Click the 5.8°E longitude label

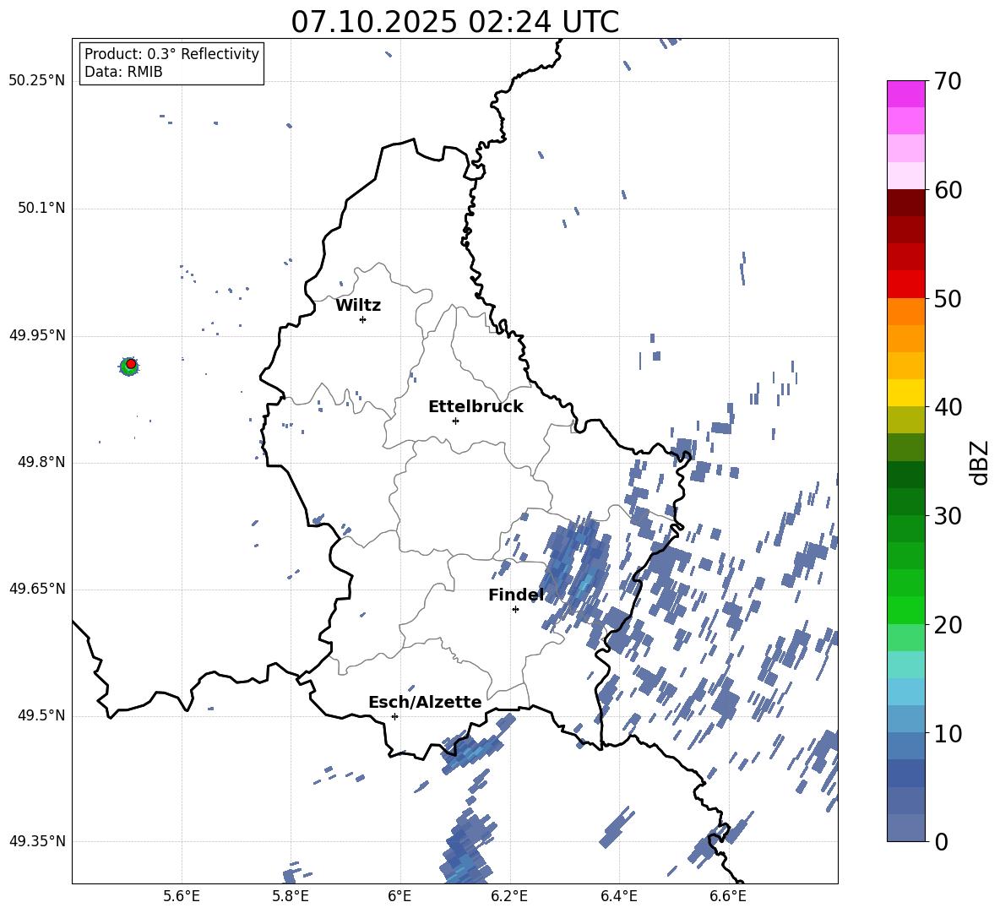pos(291,896)
